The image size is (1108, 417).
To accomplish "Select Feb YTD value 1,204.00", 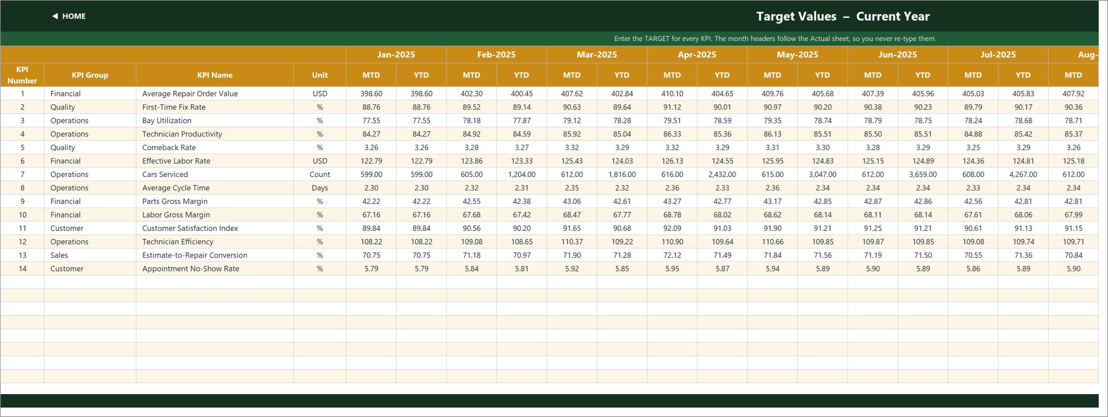I will pyautogui.click(x=522, y=174).
